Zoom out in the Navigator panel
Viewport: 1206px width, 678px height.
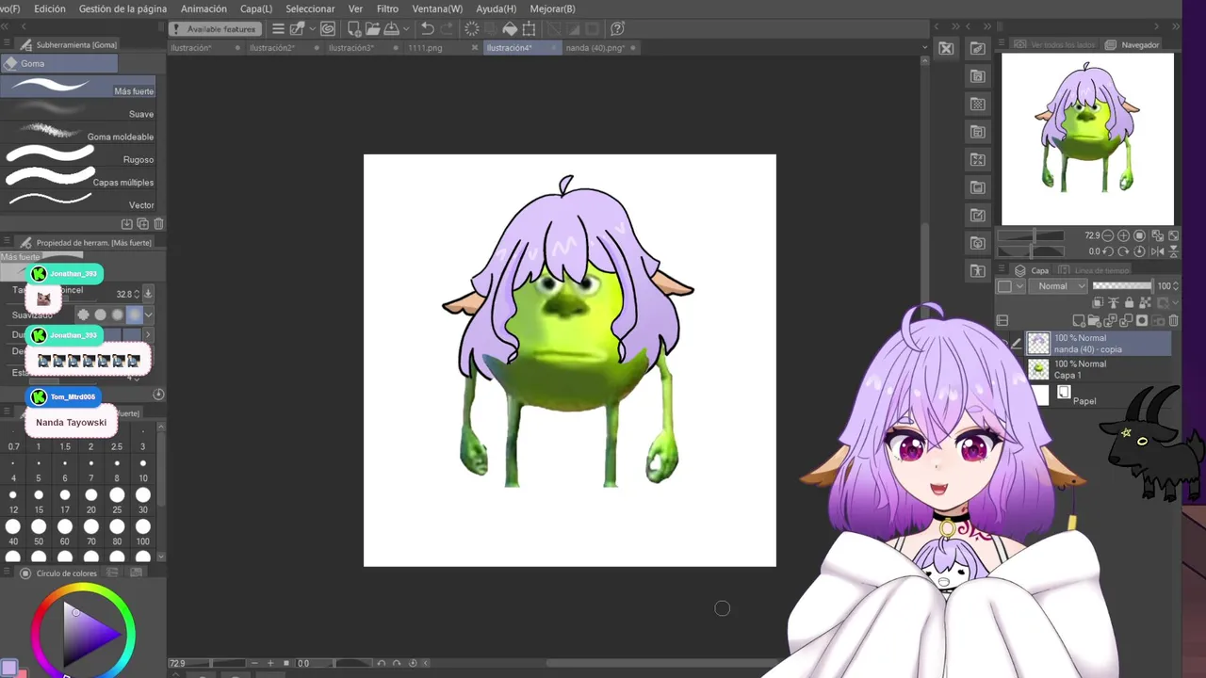[x=1108, y=235]
